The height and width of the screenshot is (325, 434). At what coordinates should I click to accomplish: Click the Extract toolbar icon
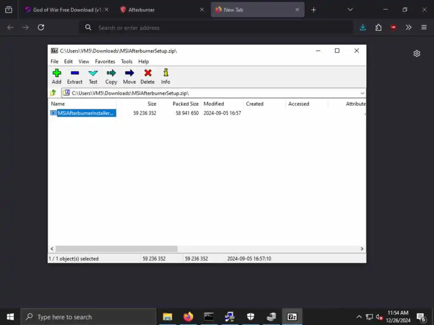[x=75, y=76]
